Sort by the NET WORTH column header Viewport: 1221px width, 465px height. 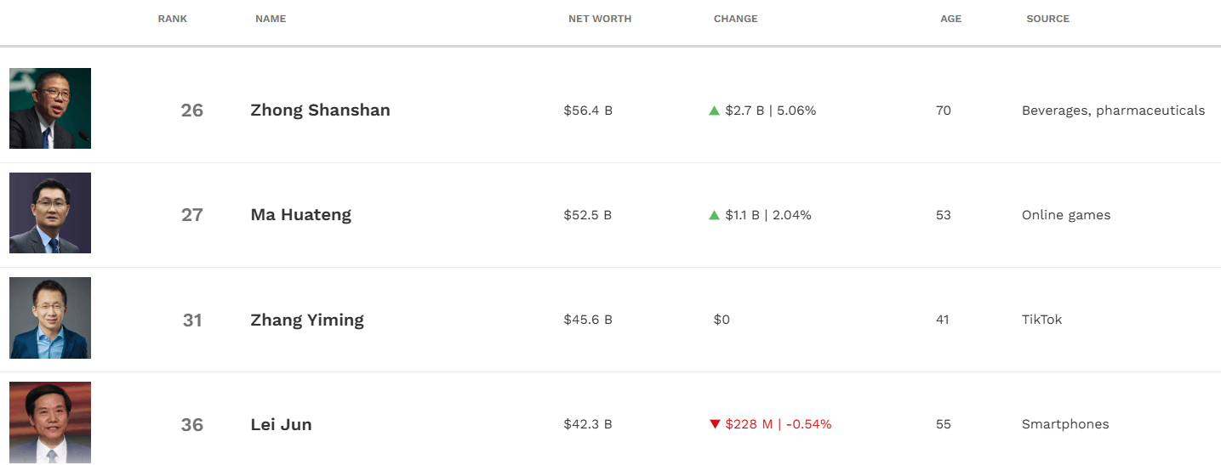coord(600,19)
